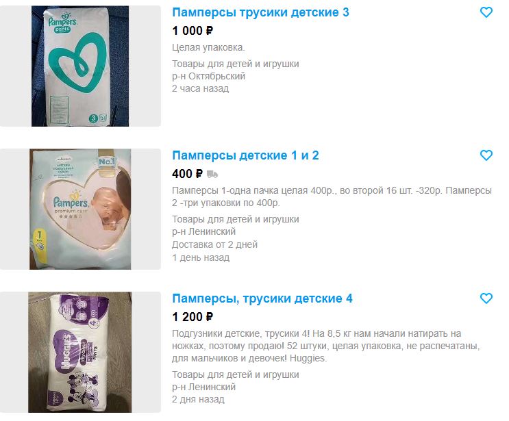Screen dimensions: 509x421
Task: Click the 1 000 ₽ price
Action: coord(193,31)
